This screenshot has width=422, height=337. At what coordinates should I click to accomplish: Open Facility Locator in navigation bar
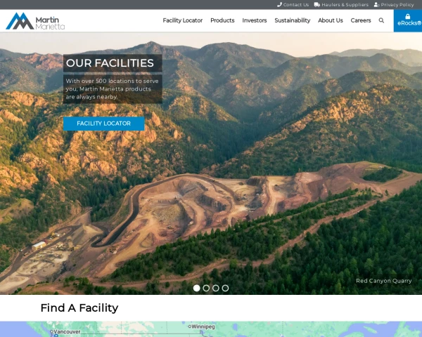pyautogui.click(x=182, y=20)
